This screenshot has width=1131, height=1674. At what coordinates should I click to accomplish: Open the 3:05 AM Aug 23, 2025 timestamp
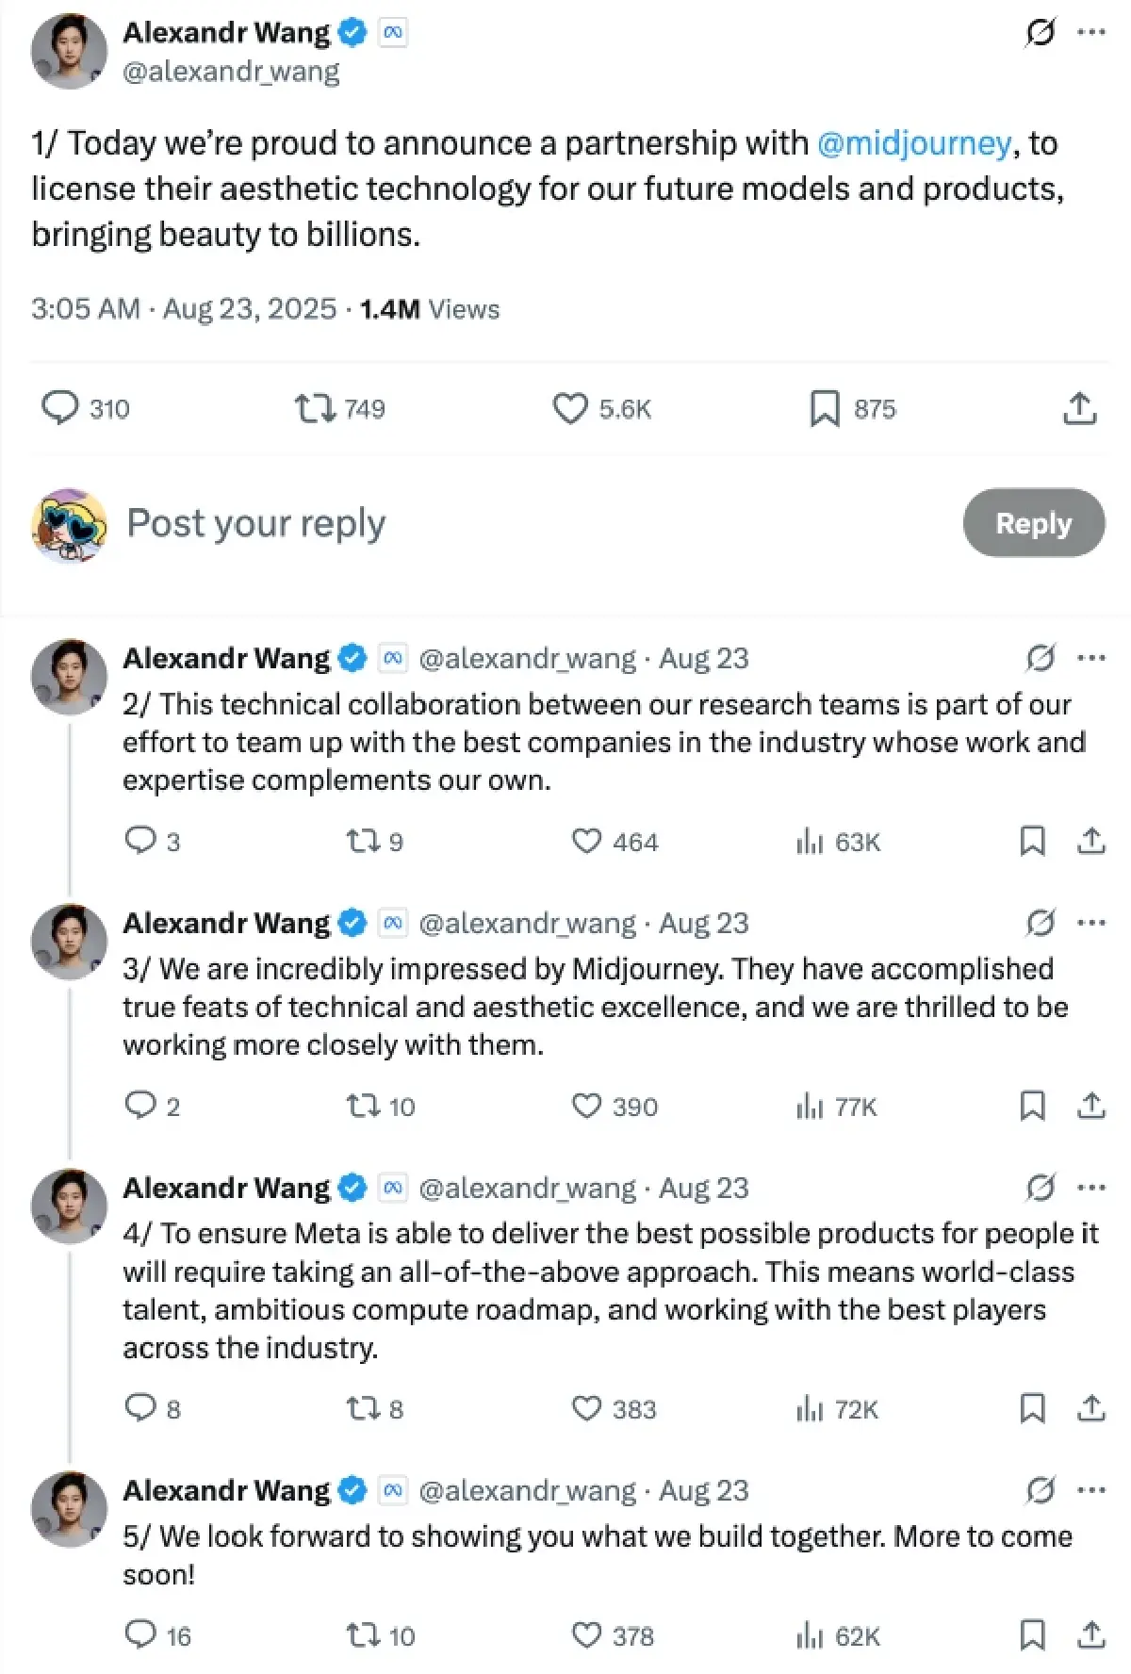coord(184,309)
